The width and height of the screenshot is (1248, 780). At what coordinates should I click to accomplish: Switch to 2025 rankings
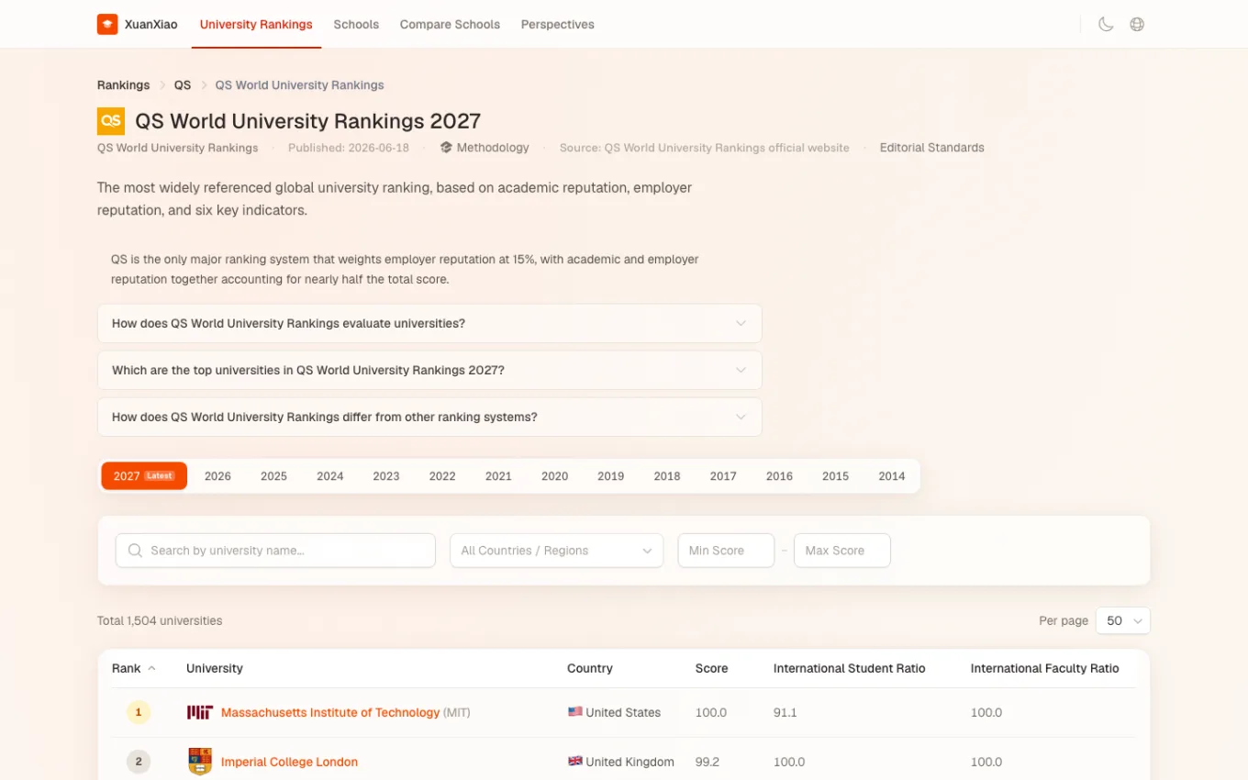pos(273,476)
